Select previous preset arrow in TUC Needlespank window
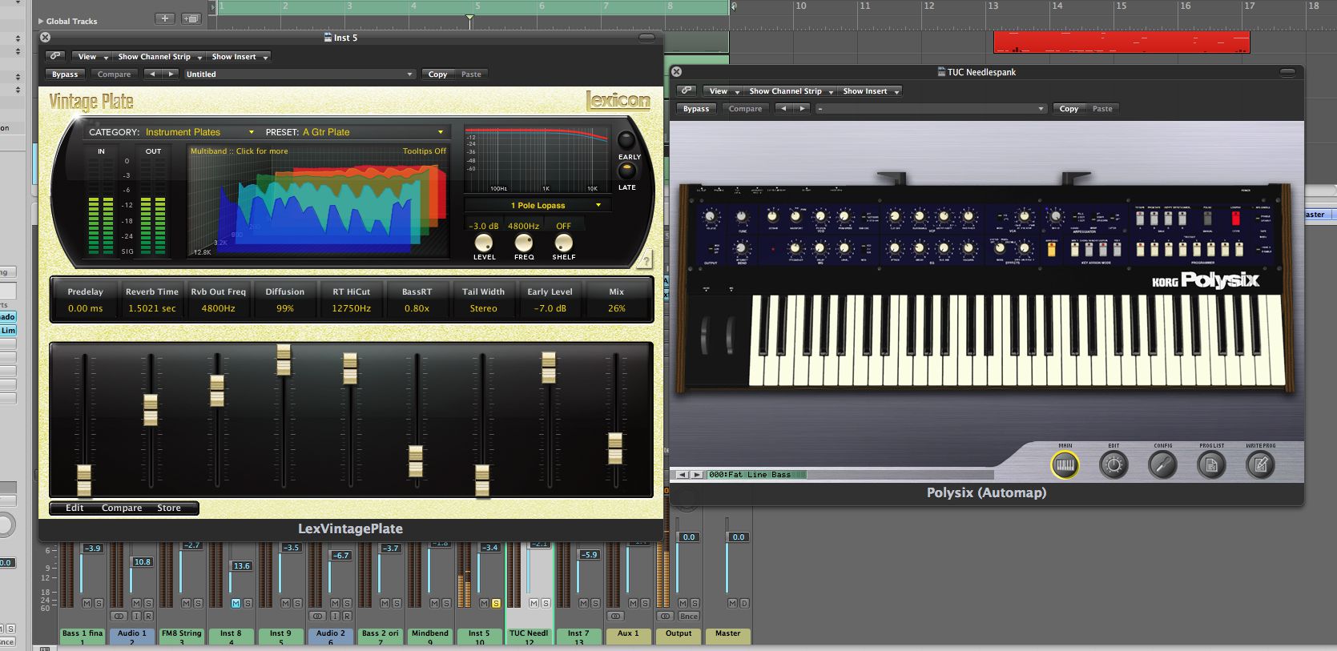Screen dimensions: 1337x651 click(783, 109)
